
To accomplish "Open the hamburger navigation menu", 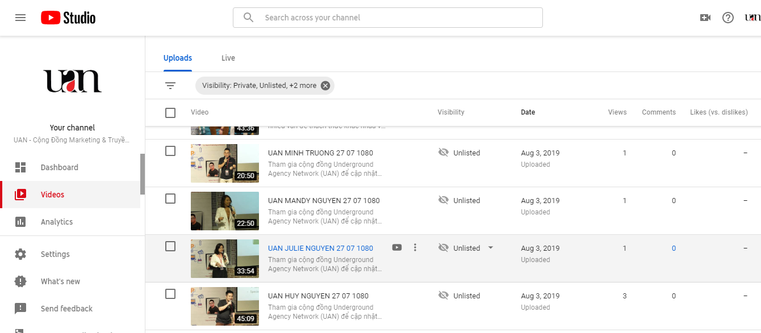I will pyautogui.click(x=20, y=18).
